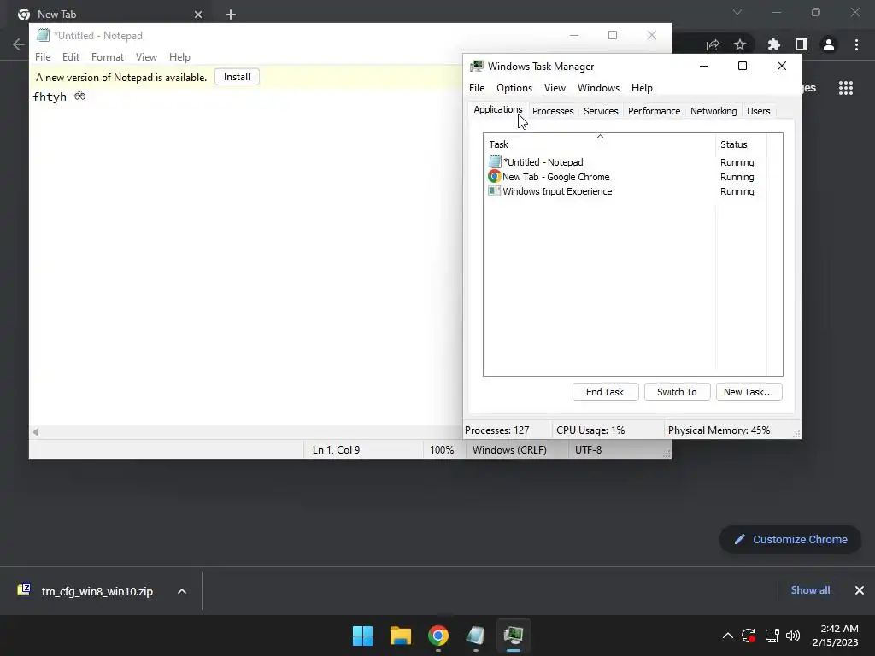Open a new Chrome tab
Image resolution: width=875 pixels, height=656 pixels.
point(231,15)
